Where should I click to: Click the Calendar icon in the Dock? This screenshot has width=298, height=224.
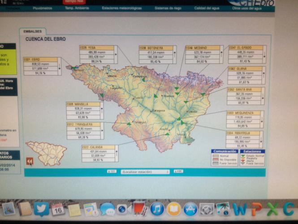pos(57,209)
